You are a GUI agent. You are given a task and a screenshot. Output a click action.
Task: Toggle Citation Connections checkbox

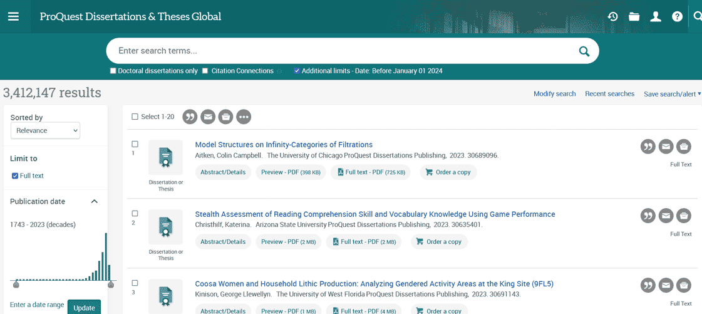[x=205, y=71]
